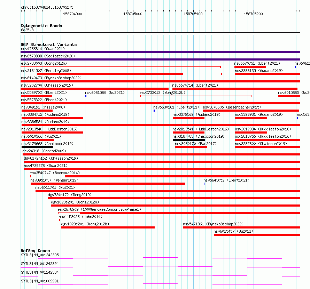Select the blue nsv5630161 (Ebert2021) marker
Screen dimensions: 310x289
[x=154, y=111]
